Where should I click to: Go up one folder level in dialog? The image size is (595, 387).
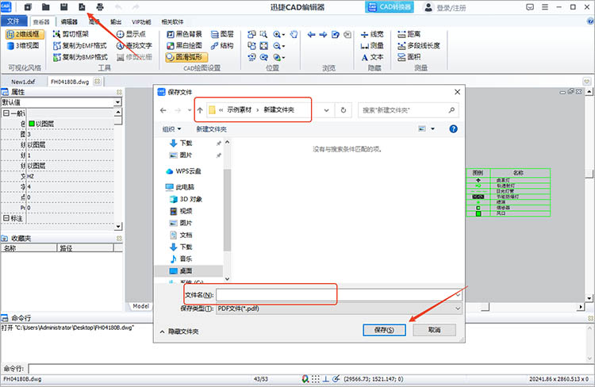coord(200,110)
